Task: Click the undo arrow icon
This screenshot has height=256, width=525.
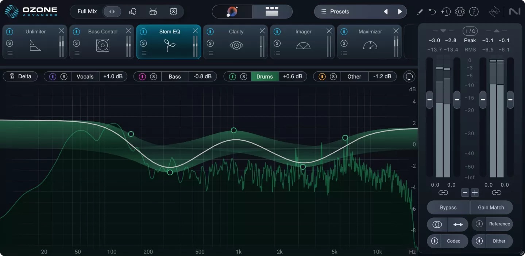Action: (432, 12)
